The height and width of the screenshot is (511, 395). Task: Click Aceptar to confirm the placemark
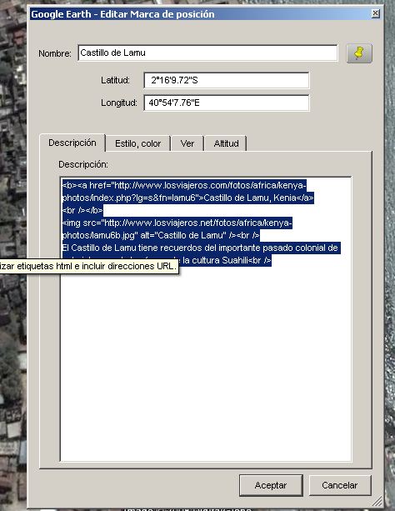tap(271, 485)
